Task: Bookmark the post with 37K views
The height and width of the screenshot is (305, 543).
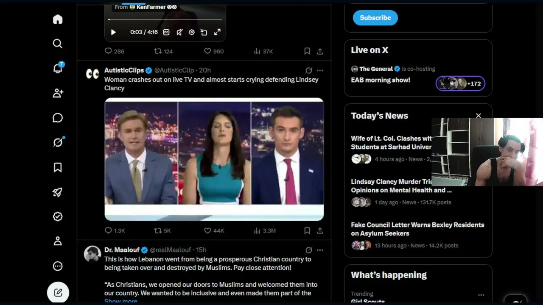Action: 307,51
